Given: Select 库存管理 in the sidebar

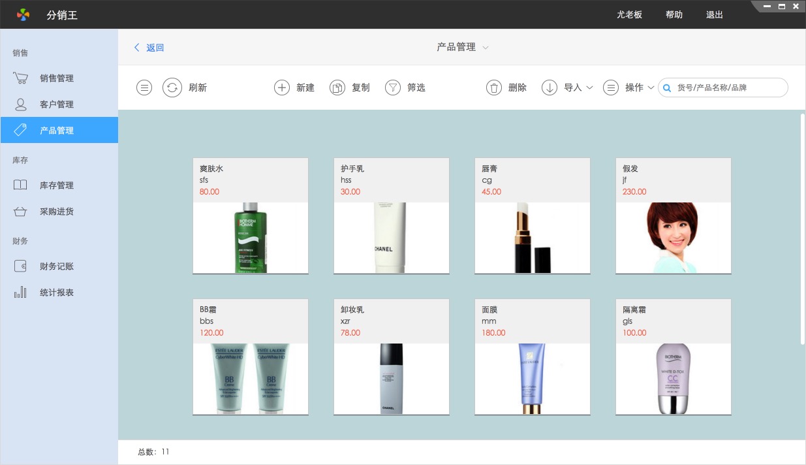Looking at the screenshot, I should tap(56, 185).
